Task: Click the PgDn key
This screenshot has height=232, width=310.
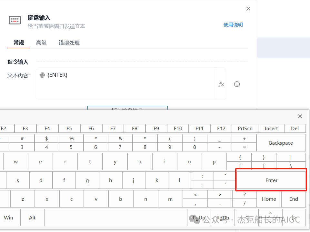Action: click(223, 217)
